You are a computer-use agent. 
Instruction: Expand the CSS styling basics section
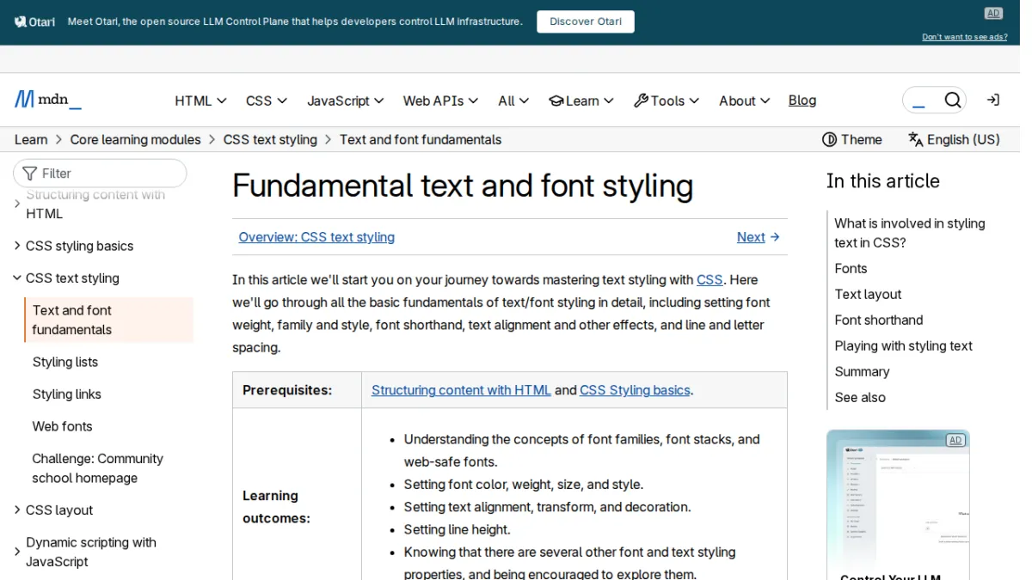coord(74,246)
